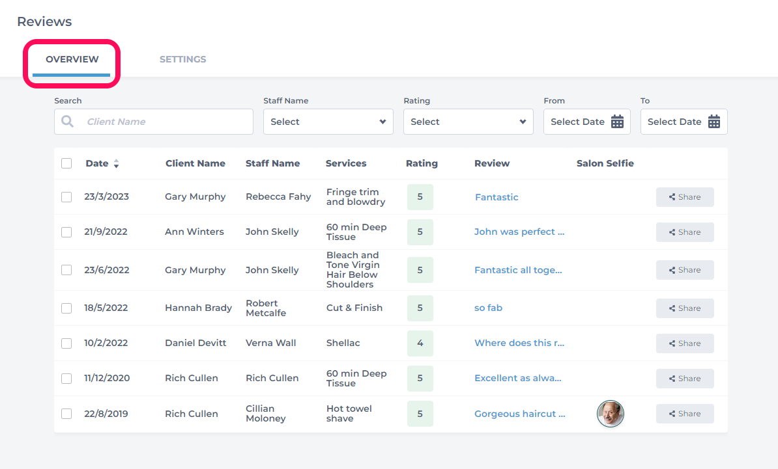Click the Salon Selfie column header
This screenshot has width=778, height=469.
(605, 163)
